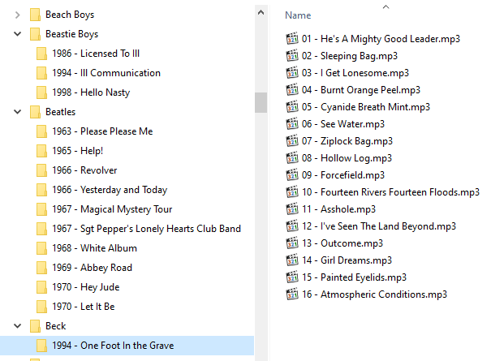Click the Beach Boys folder icon

[35, 15]
